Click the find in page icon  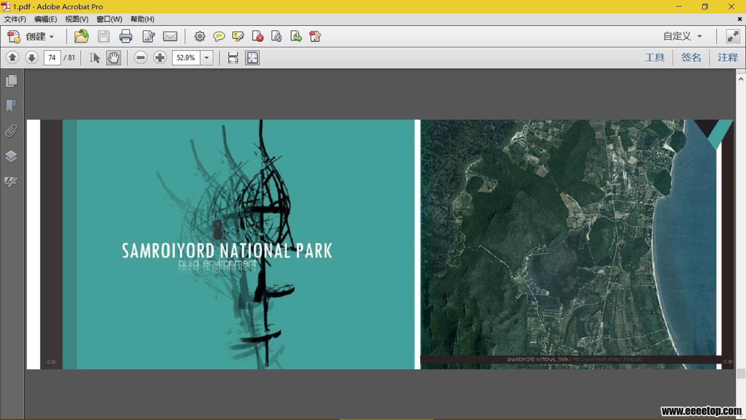coord(276,36)
